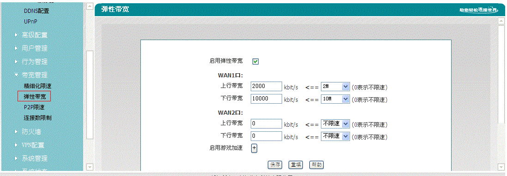The image size is (507, 176).
Task: Toggle the 启用弹性带宽 checkbox
Action: pyautogui.click(x=255, y=61)
